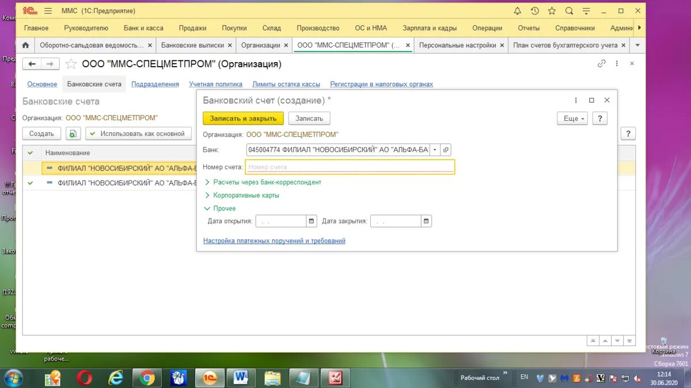The height and width of the screenshot is (388, 691).
Task: Collapse Прочее section
Action: point(220,209)
